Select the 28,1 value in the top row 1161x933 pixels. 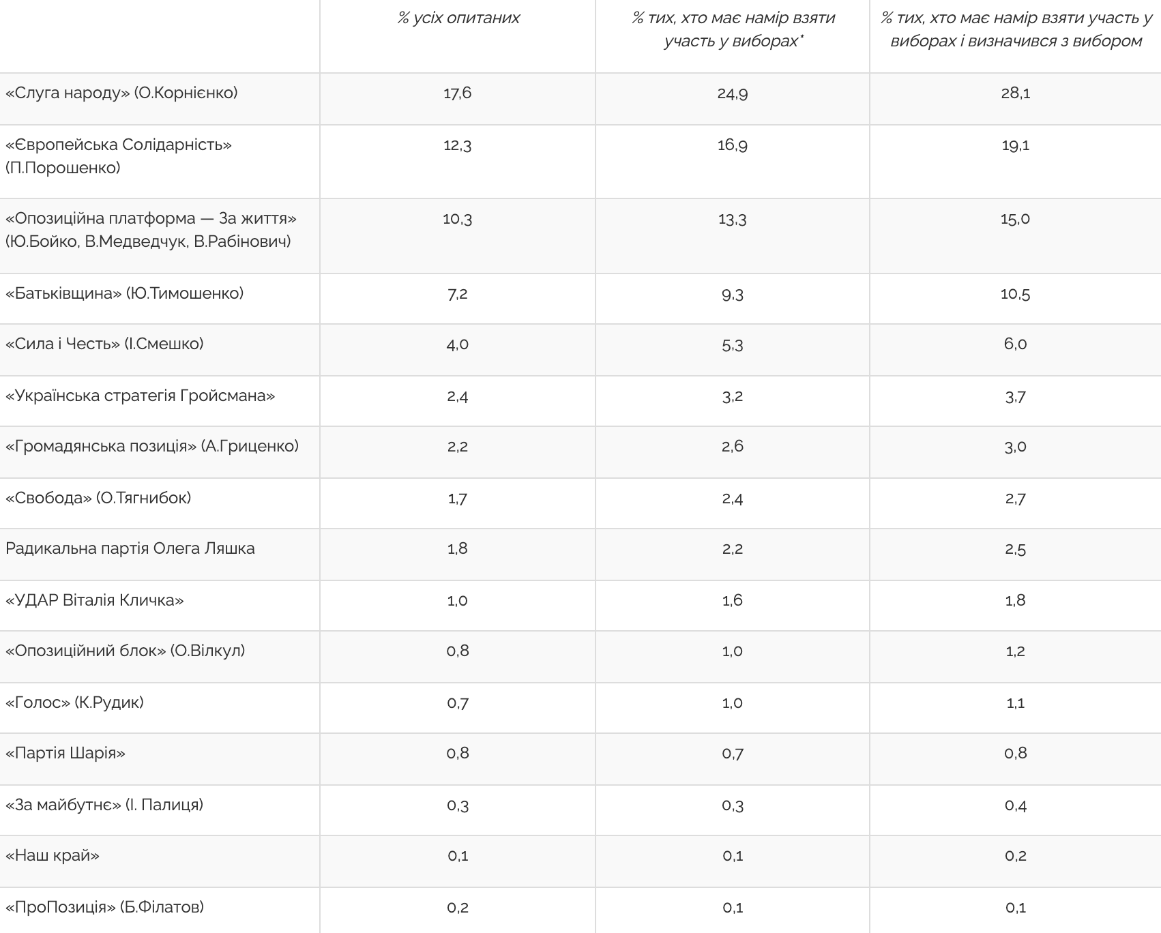(1016, 93)
